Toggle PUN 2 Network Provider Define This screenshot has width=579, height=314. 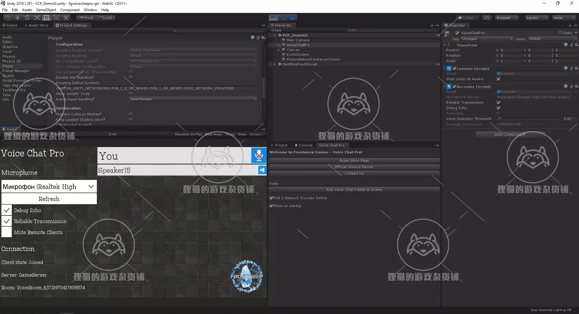click(x=271, y=198)
